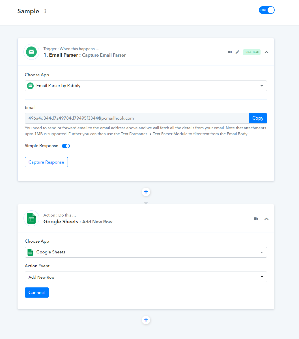
Task: Click the small Email Parser icon in dropdown
Action: point(30,86)
